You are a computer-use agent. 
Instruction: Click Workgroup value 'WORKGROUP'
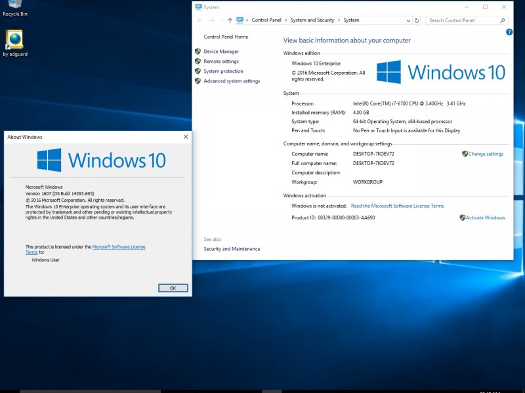pos(367,182)
